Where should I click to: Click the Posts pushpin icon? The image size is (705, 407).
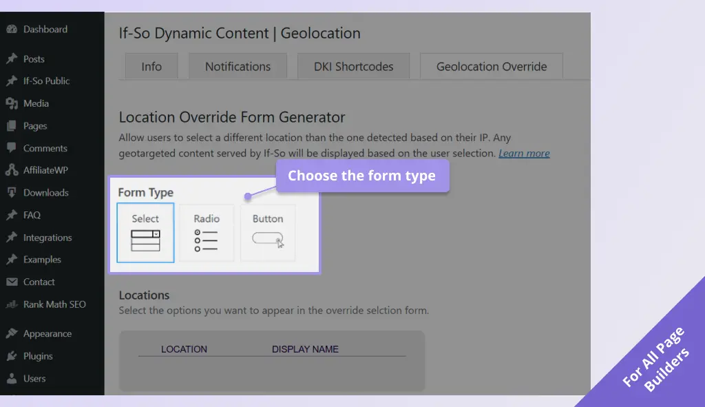[x=12, y=59]
